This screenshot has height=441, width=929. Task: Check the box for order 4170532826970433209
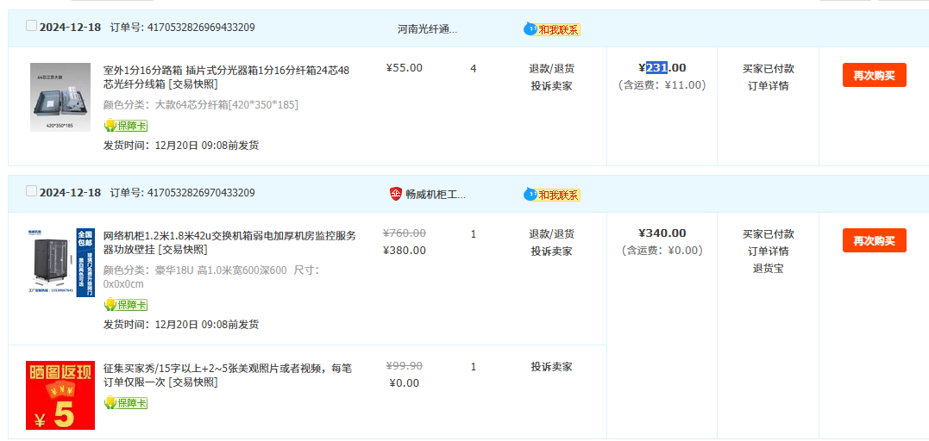pyautogui.click(x=32, y=191)
